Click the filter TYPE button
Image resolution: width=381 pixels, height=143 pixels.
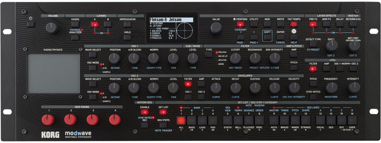point(209,55)
